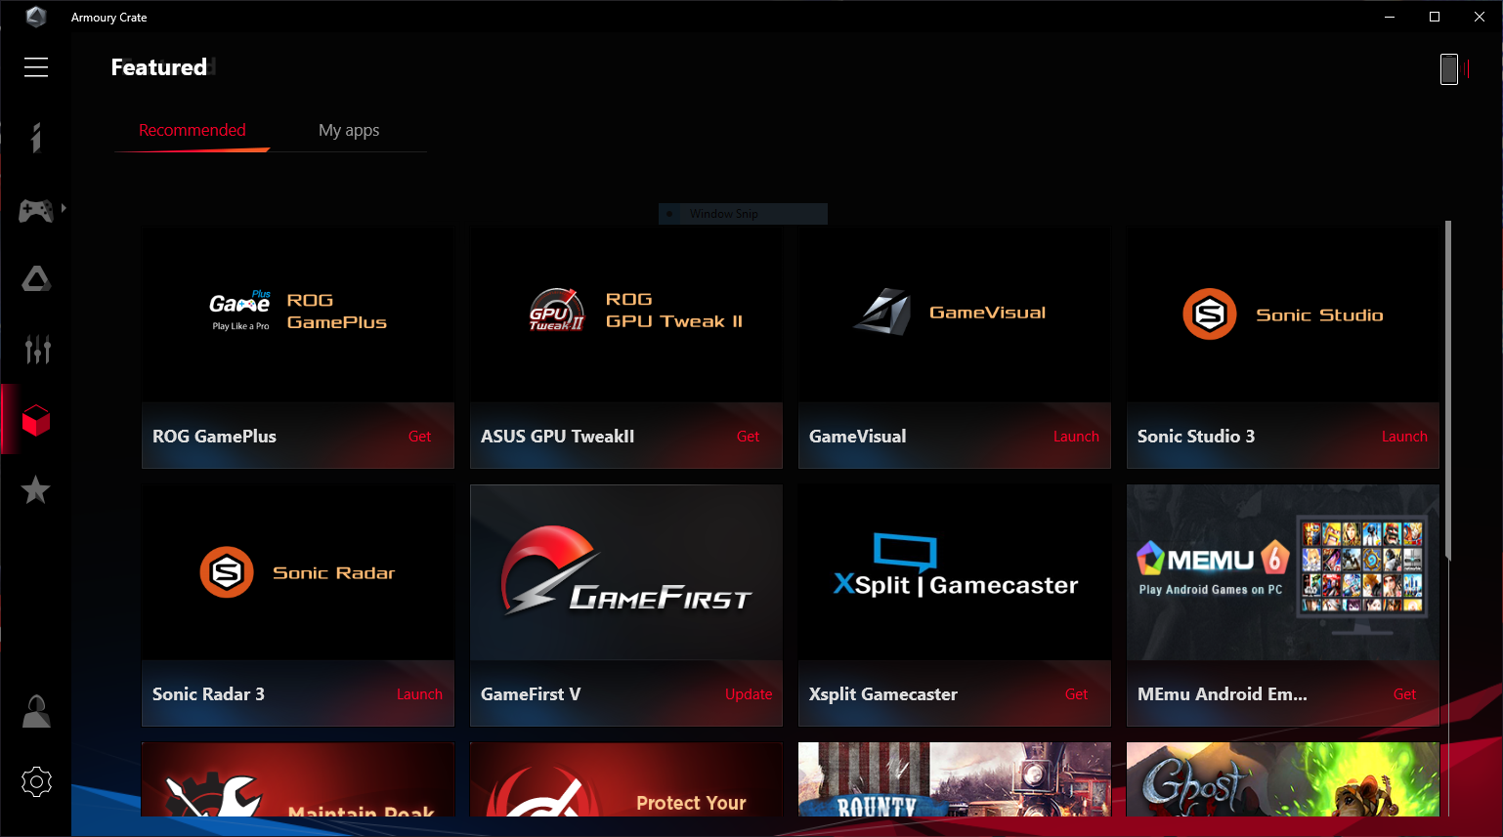Open the Sonic Radar banner image
Image resolution: width=1503 pixels, height=837 pixels.
(298, 572)
